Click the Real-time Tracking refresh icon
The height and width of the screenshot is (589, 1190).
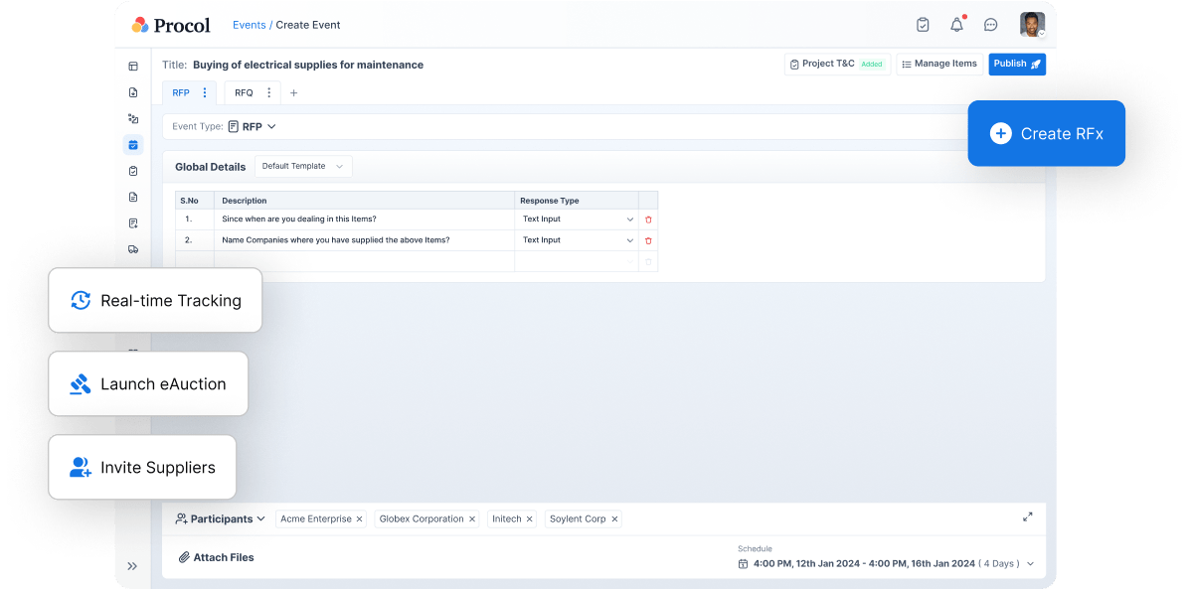[81, 300]
